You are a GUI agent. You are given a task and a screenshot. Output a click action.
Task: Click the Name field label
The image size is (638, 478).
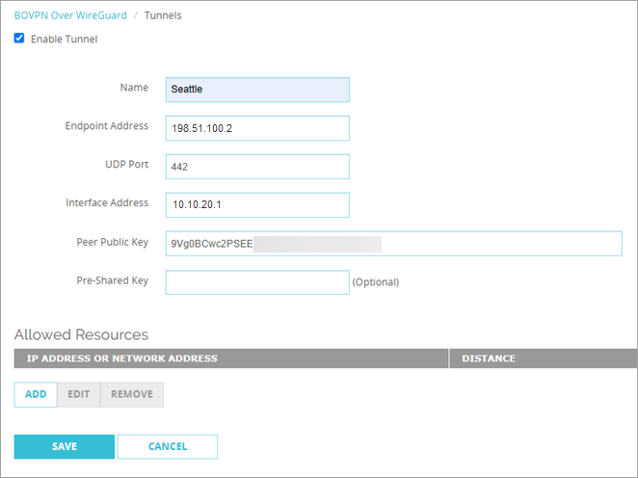pos(134,88)
